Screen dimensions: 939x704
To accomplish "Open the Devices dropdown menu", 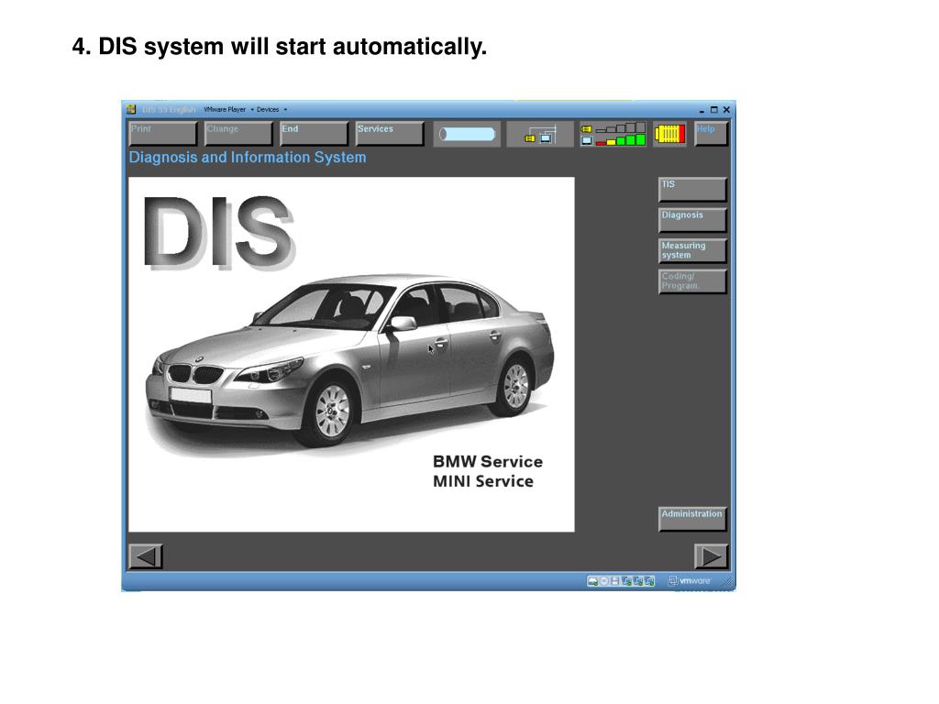I will (x=271, y=110).
